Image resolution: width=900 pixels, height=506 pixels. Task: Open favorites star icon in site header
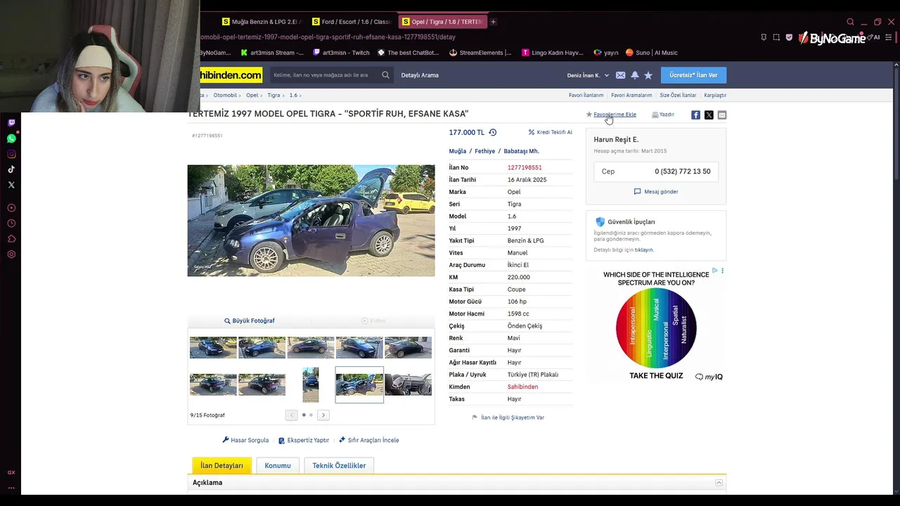pos(648,75)
